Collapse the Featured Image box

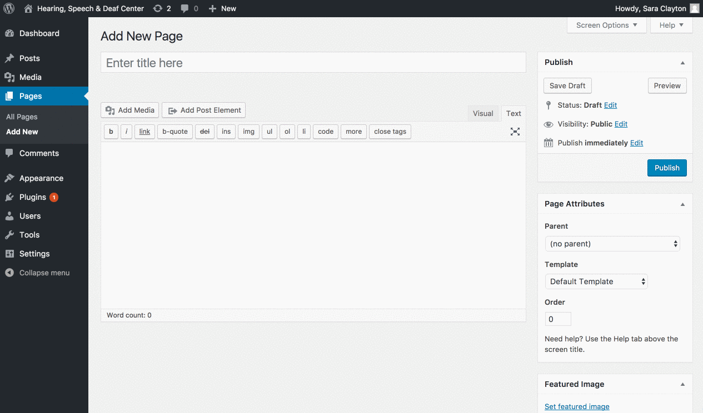(682, 385)
